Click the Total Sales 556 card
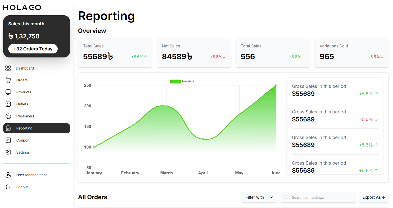The width and height of the screenshot is (393, 208). pos(273,53)
